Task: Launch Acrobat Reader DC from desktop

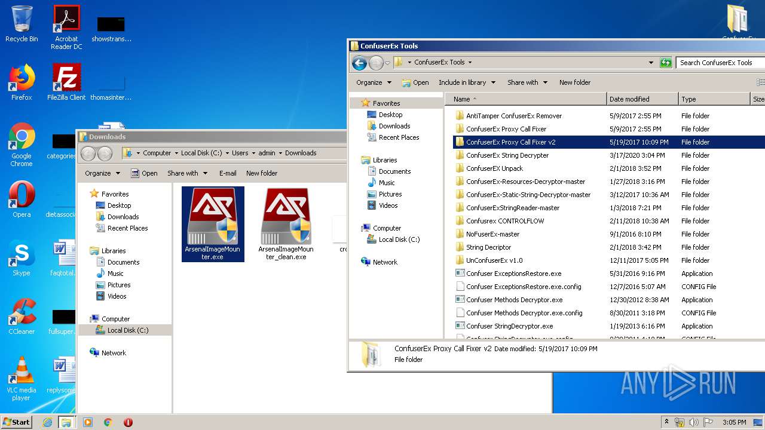Action: (66, 27)
